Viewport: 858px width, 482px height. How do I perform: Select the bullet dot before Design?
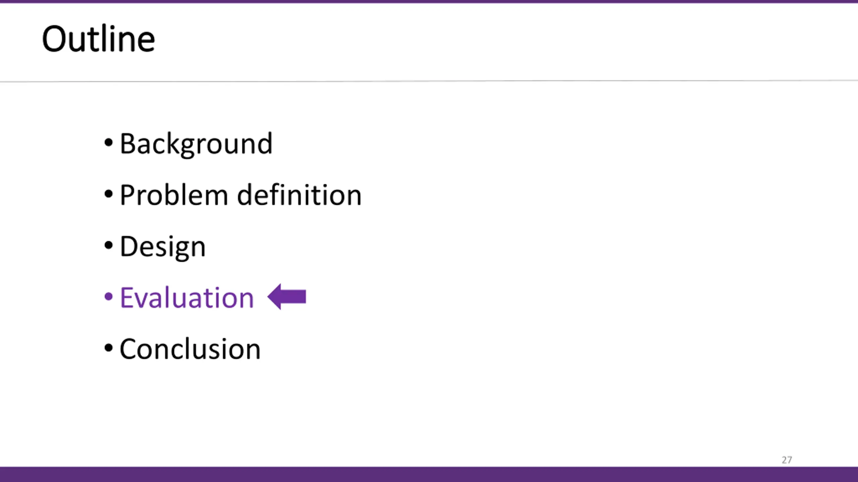[108, 245]
